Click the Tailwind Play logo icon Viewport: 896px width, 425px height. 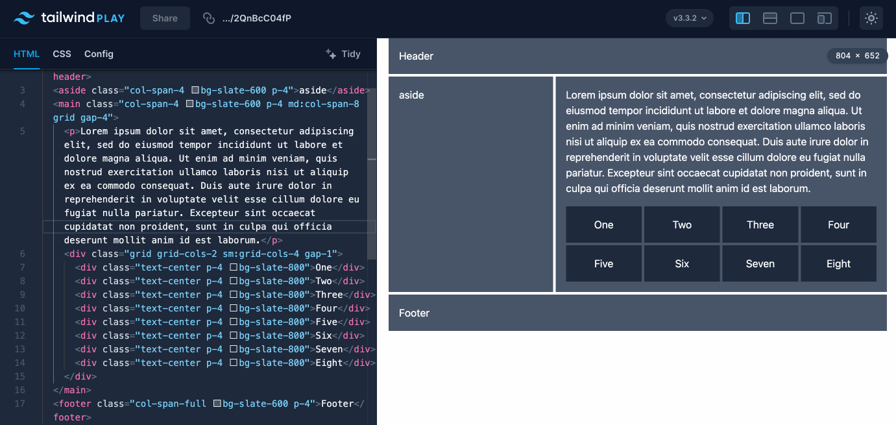(x=23, y=18)
